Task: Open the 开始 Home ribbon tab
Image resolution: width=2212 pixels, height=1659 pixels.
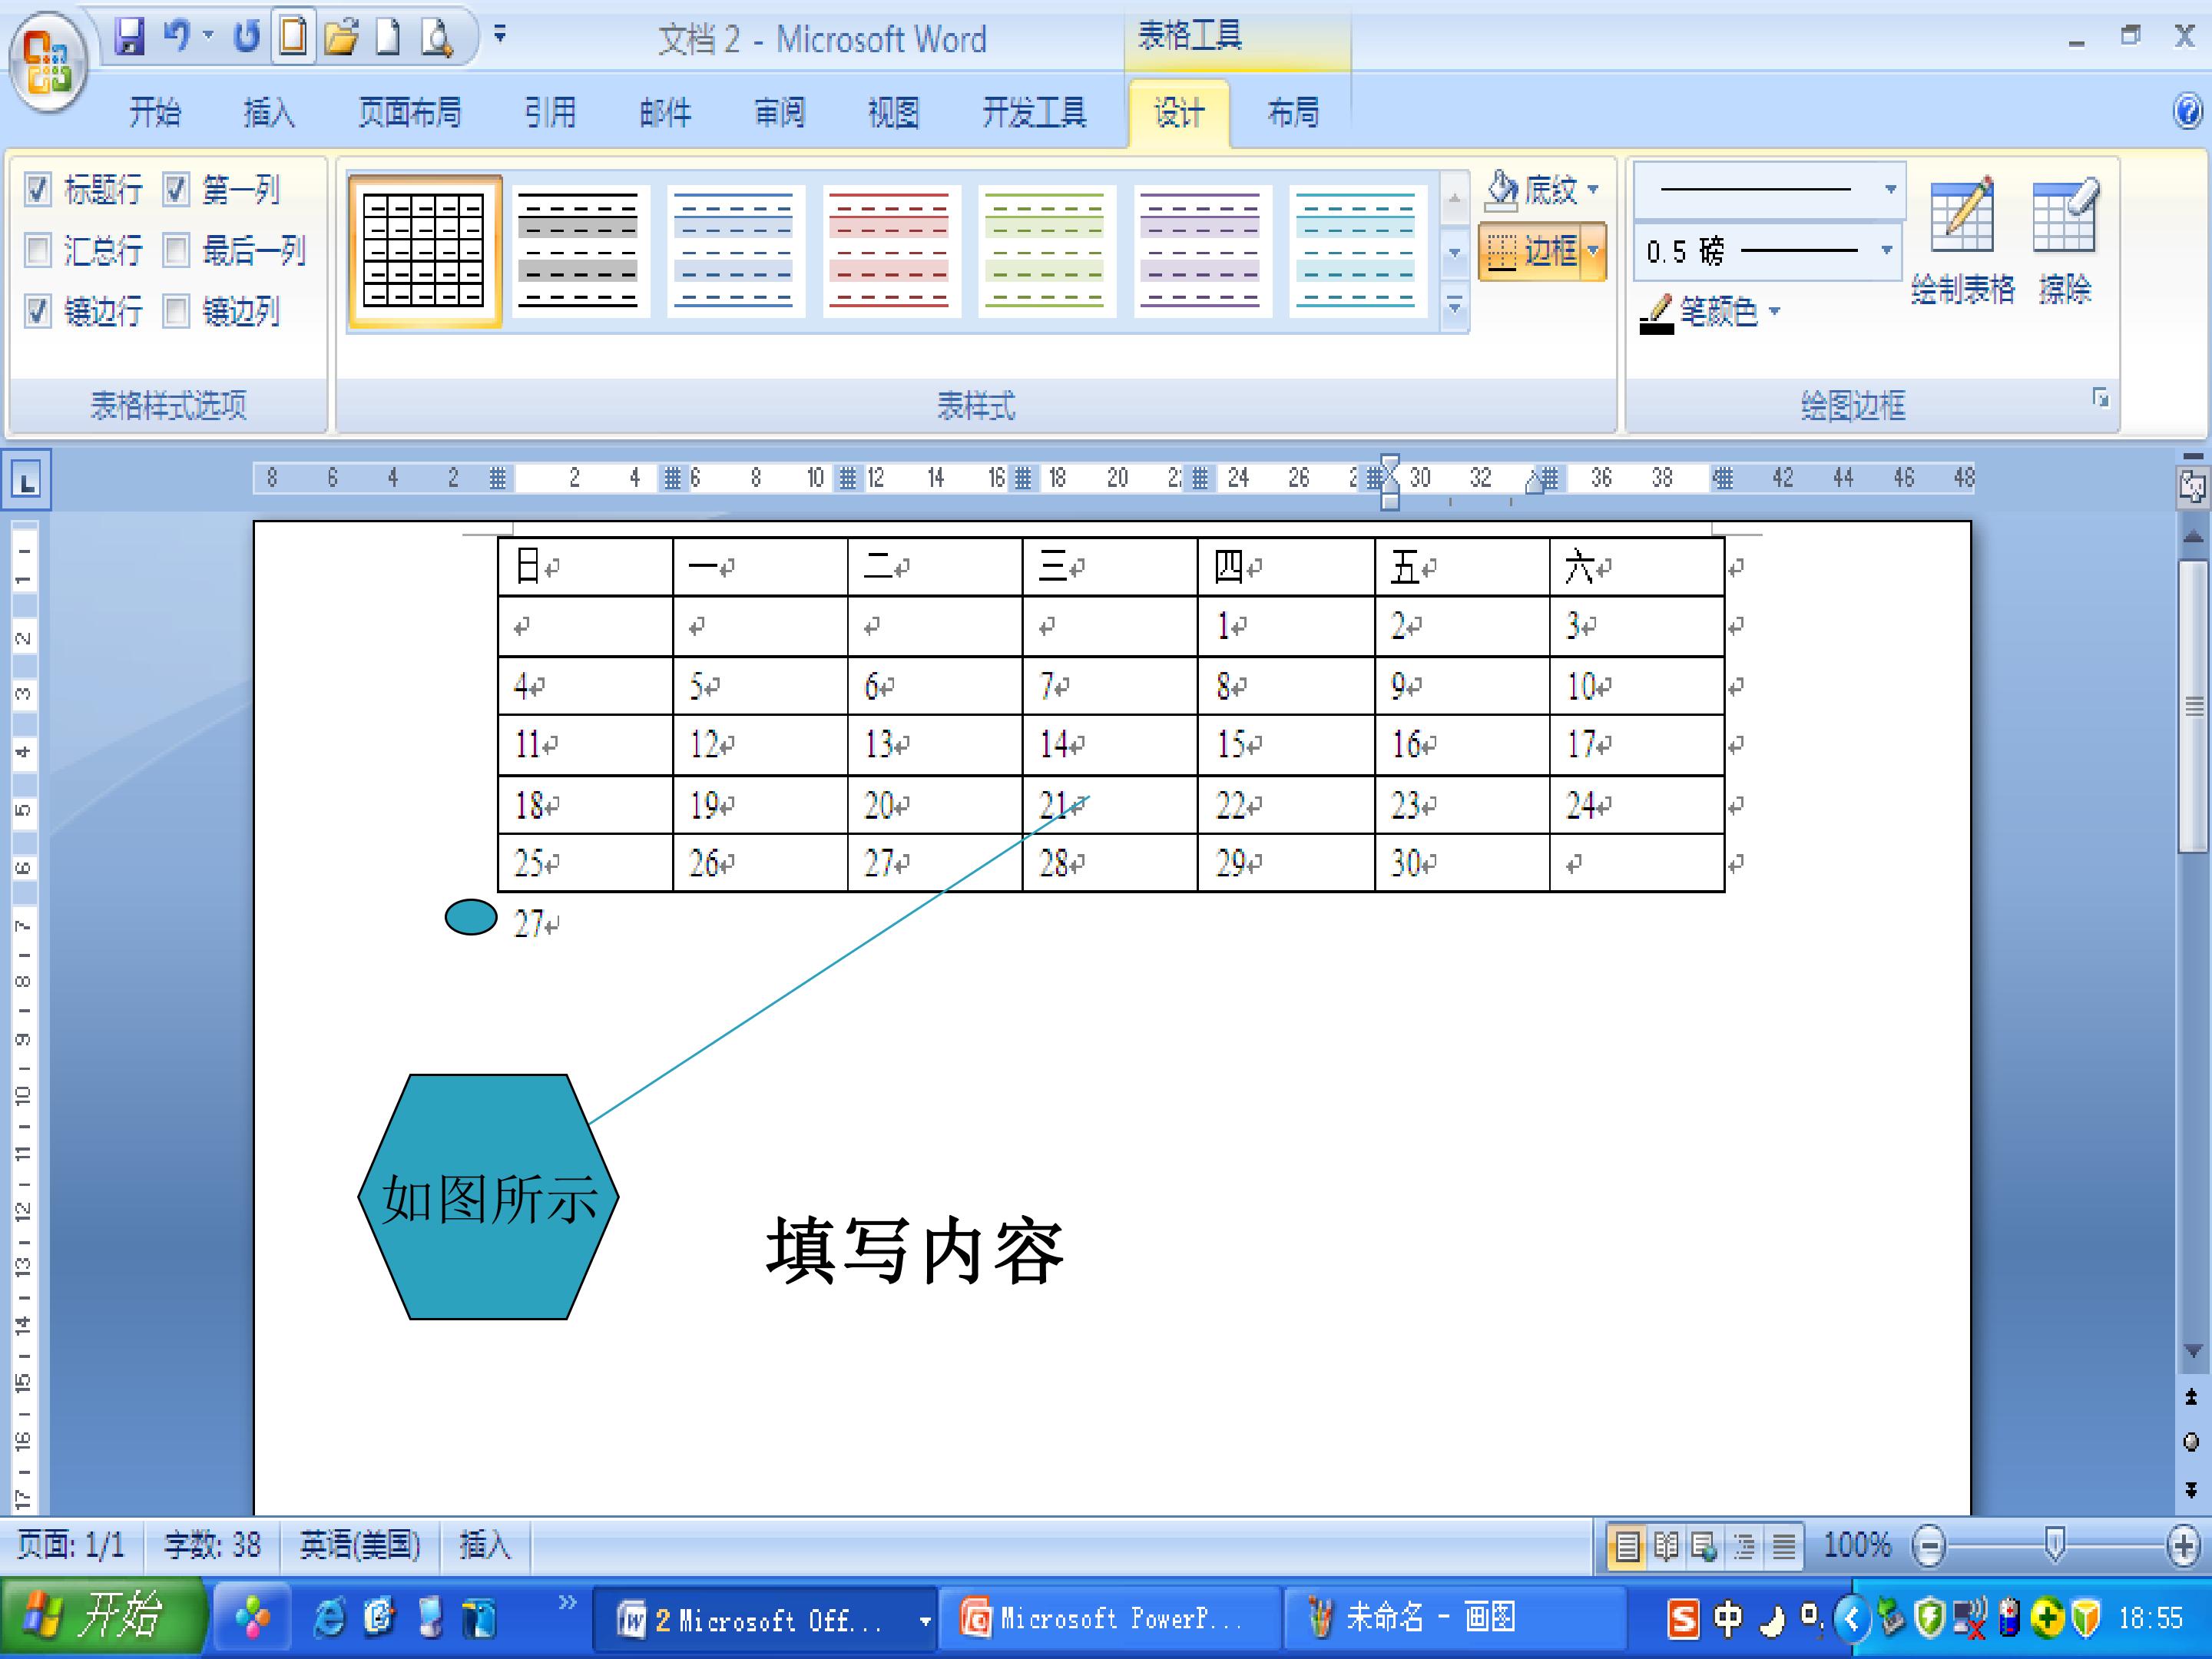Action: click(154, 112)
